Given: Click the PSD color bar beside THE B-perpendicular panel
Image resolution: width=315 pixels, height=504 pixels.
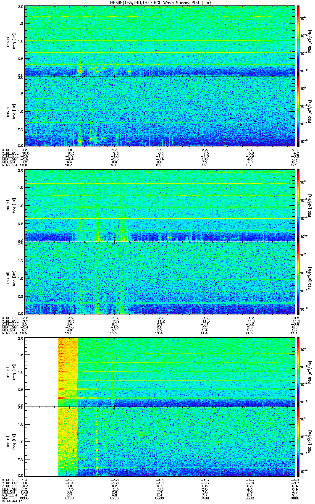Looking at the screenshot, I should [x=298, y=372].
